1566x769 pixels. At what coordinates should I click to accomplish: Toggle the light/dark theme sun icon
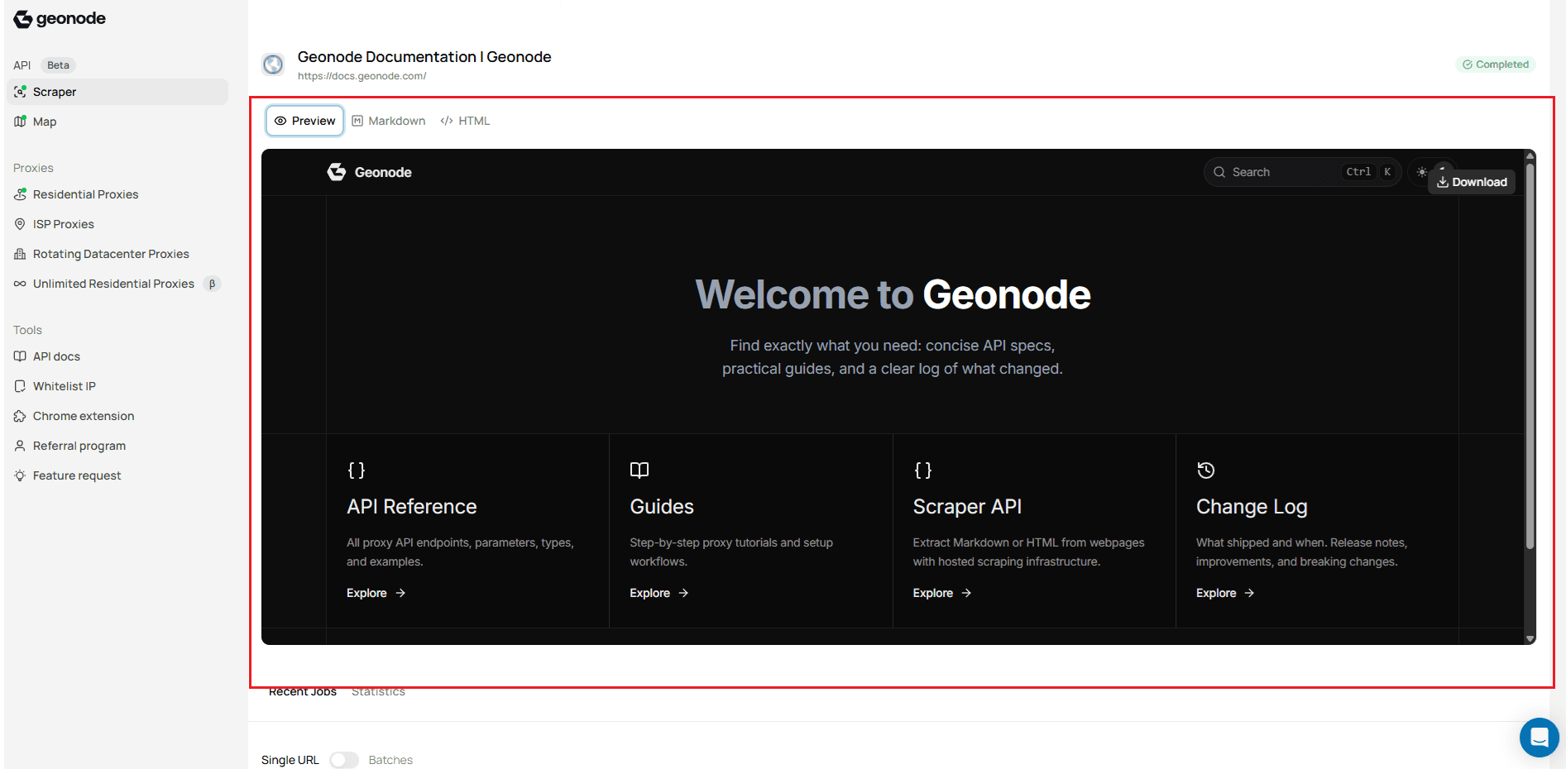(x=1421, y=172)
